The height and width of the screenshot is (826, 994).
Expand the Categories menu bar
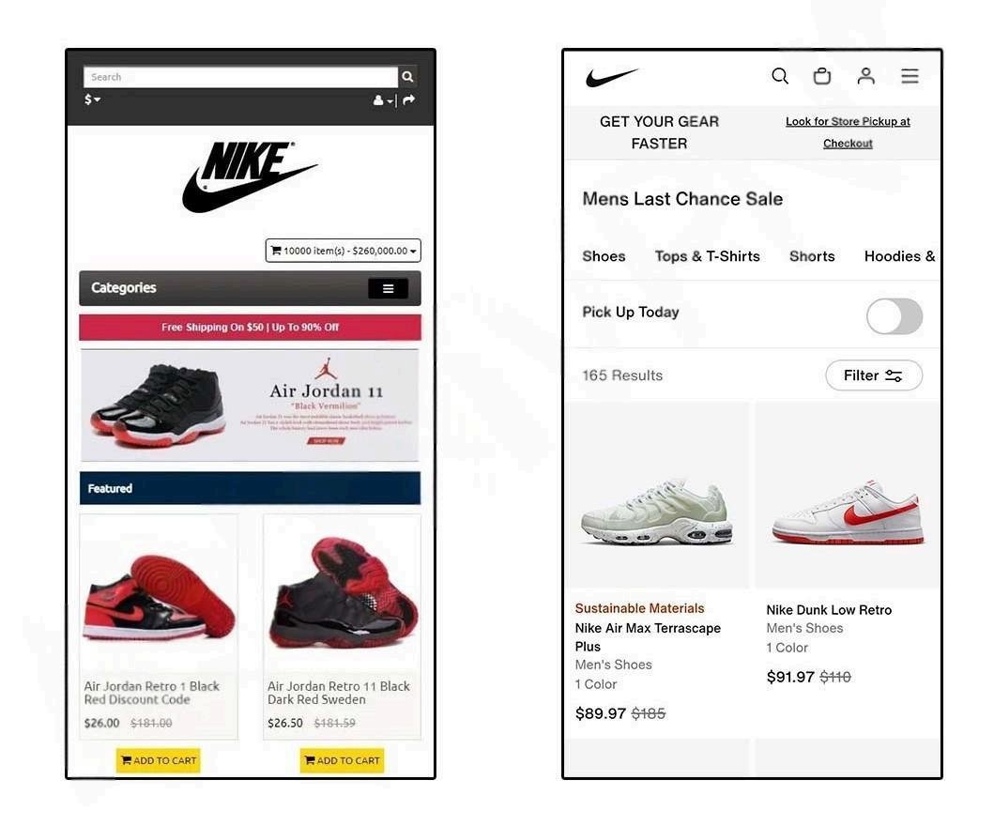250,288
